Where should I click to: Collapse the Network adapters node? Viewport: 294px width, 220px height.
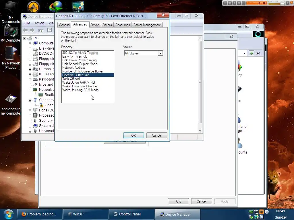(30, 90)
